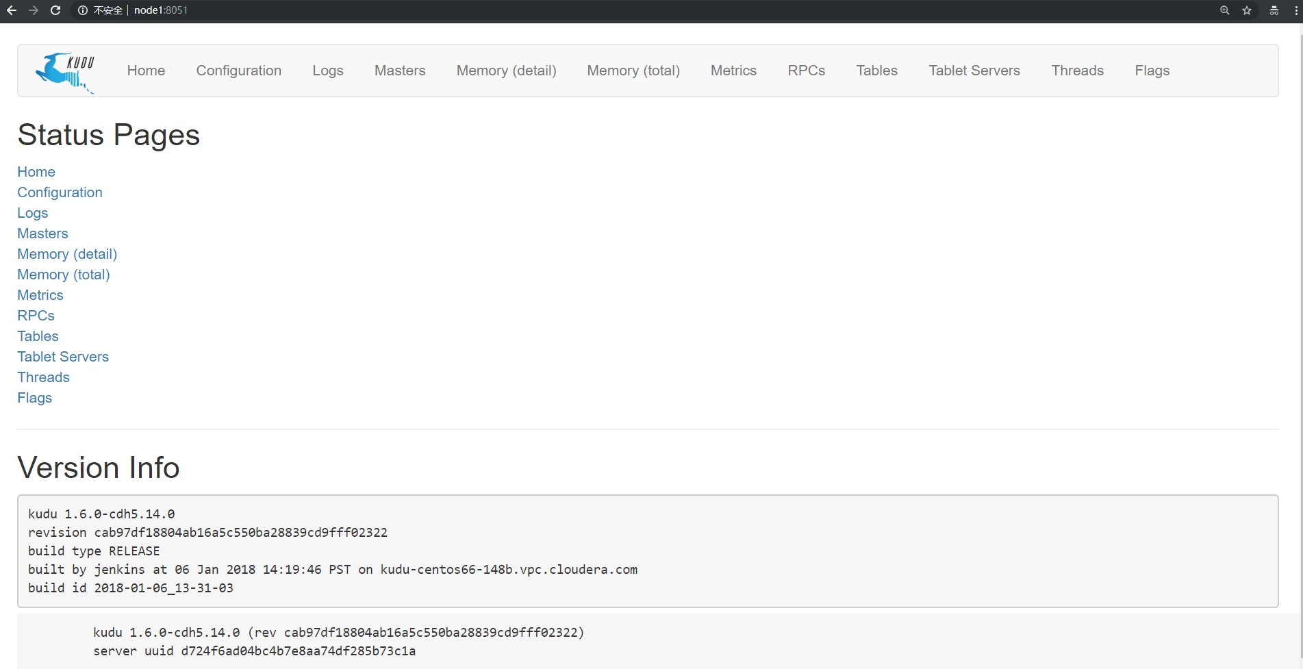Follow the Tablet Servers link under Status Pages
1303x669 pixels.
63,357
